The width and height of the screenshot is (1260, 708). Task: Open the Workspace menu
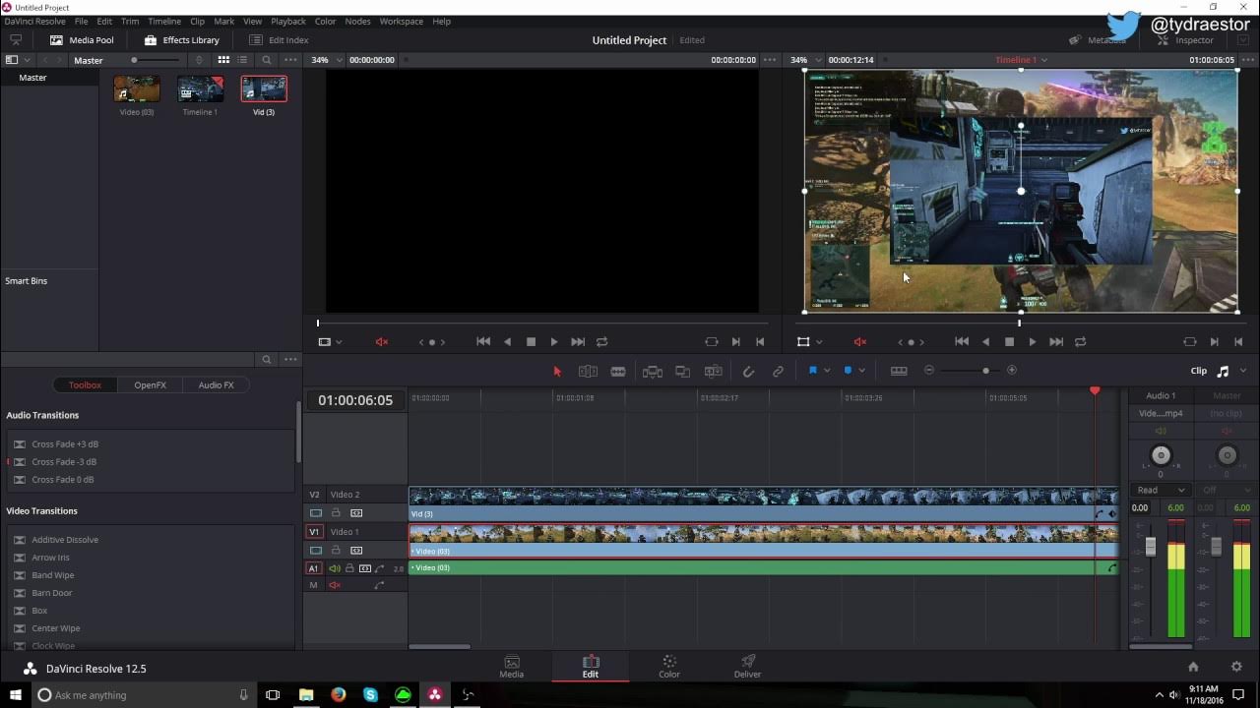point(401,22)
